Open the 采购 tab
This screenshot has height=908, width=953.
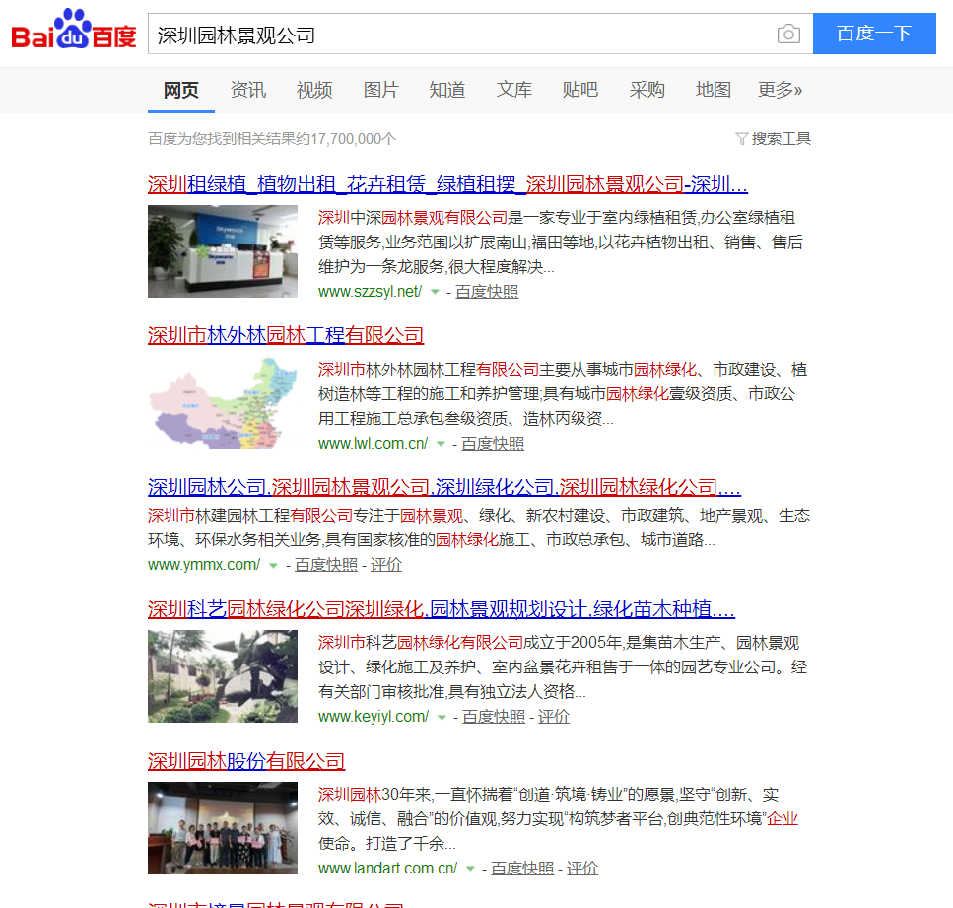pyautogui.click(x=647, y=90)
